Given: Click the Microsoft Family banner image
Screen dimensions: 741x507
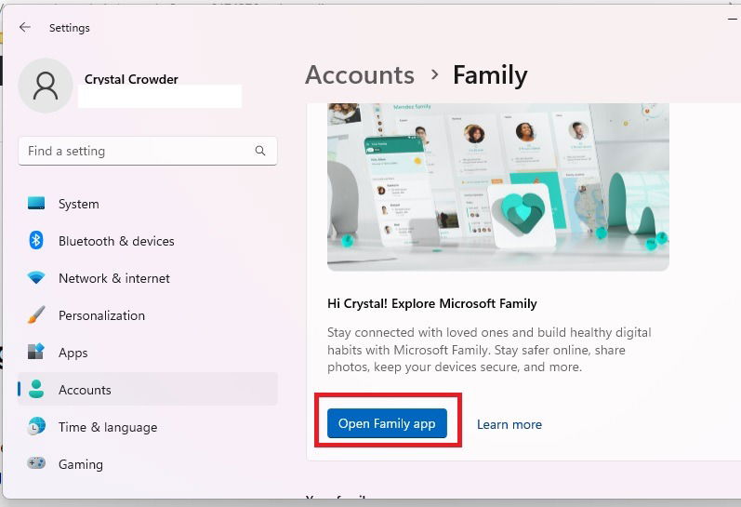Looking at the screenshot, I should 498,187.
